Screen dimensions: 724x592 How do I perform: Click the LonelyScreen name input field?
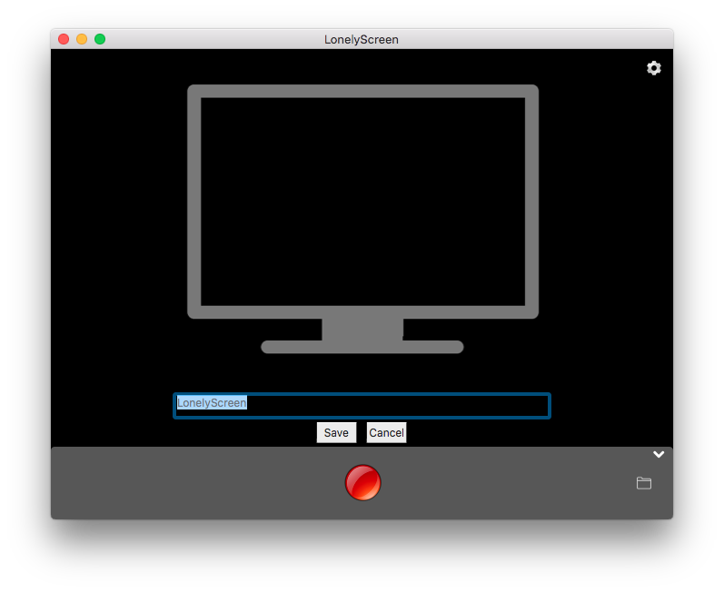[362, 406]
